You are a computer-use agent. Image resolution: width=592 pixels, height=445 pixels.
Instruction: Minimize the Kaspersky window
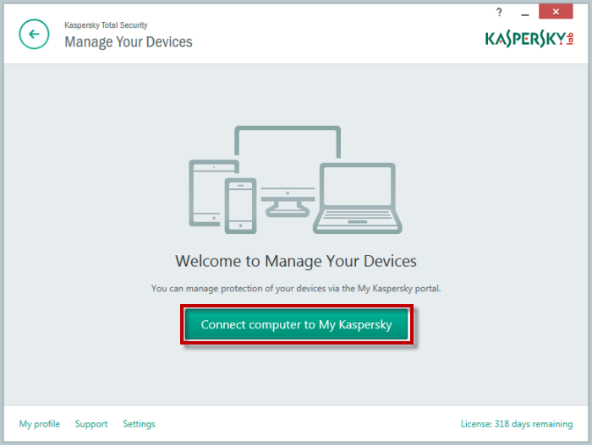pos(525,13)
